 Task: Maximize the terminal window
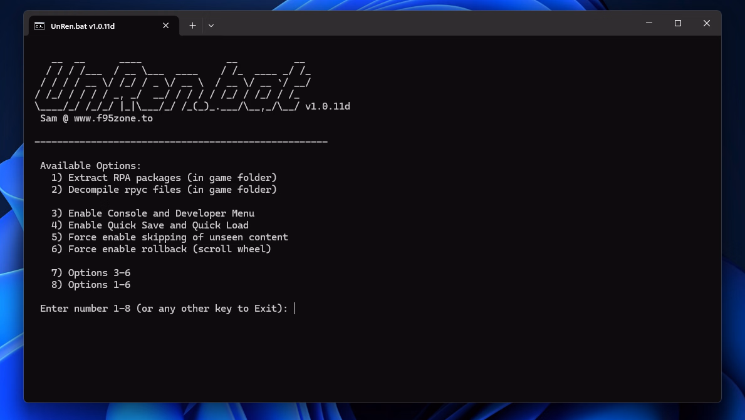(678, 23)
